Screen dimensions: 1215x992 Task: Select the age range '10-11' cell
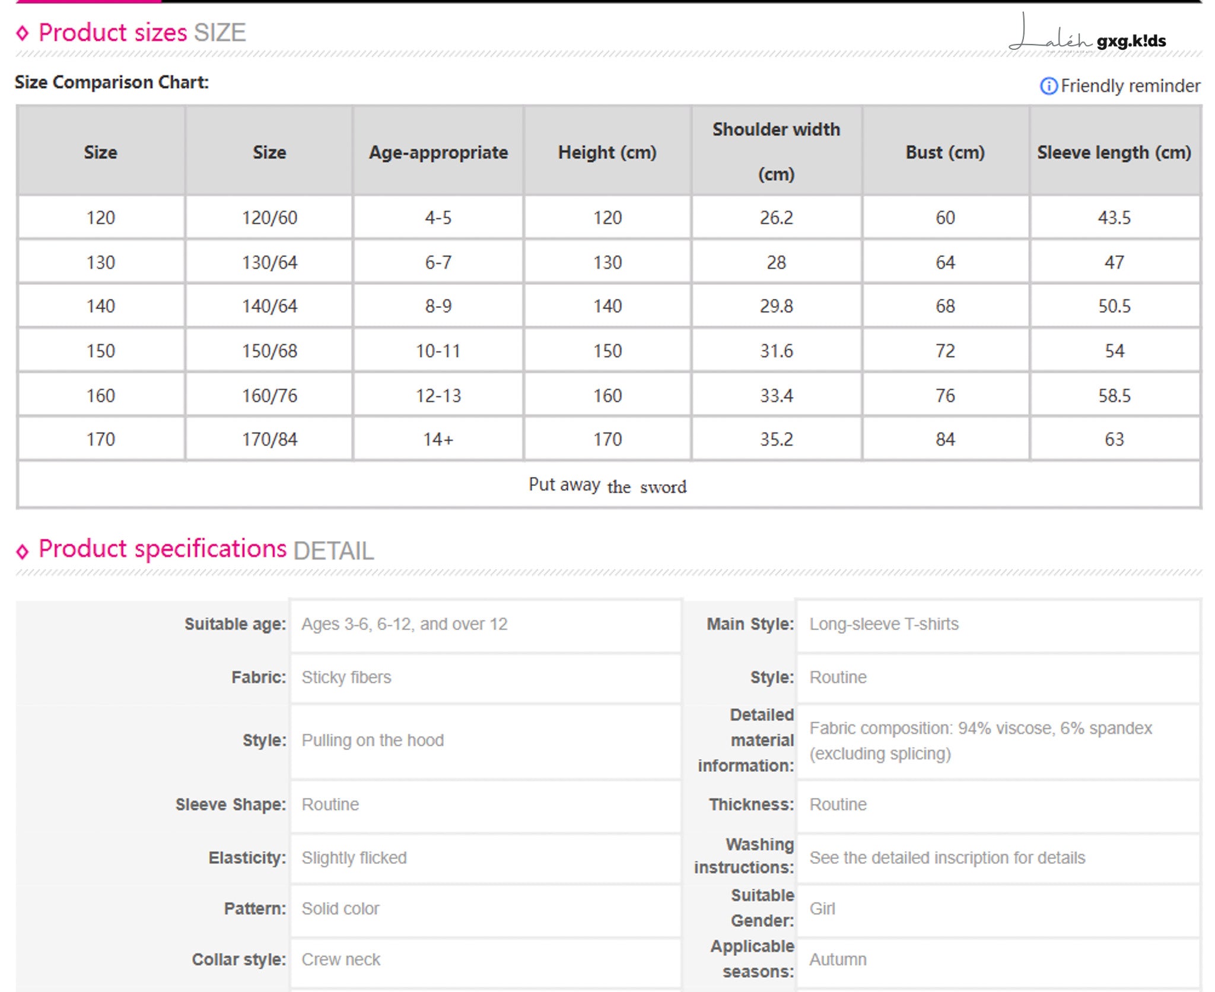click(x=438, y=351)
